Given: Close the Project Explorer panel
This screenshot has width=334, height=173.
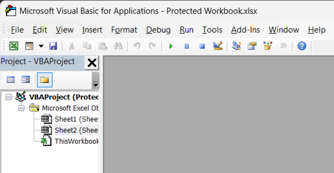Looking at the screenshot, I should point(92,63).
